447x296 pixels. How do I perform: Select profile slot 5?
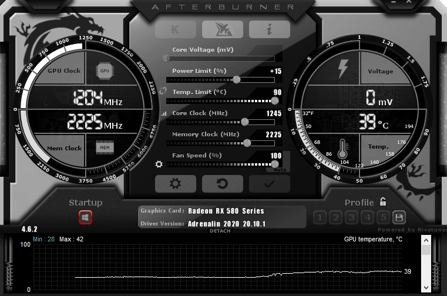[x=384, y=217]
